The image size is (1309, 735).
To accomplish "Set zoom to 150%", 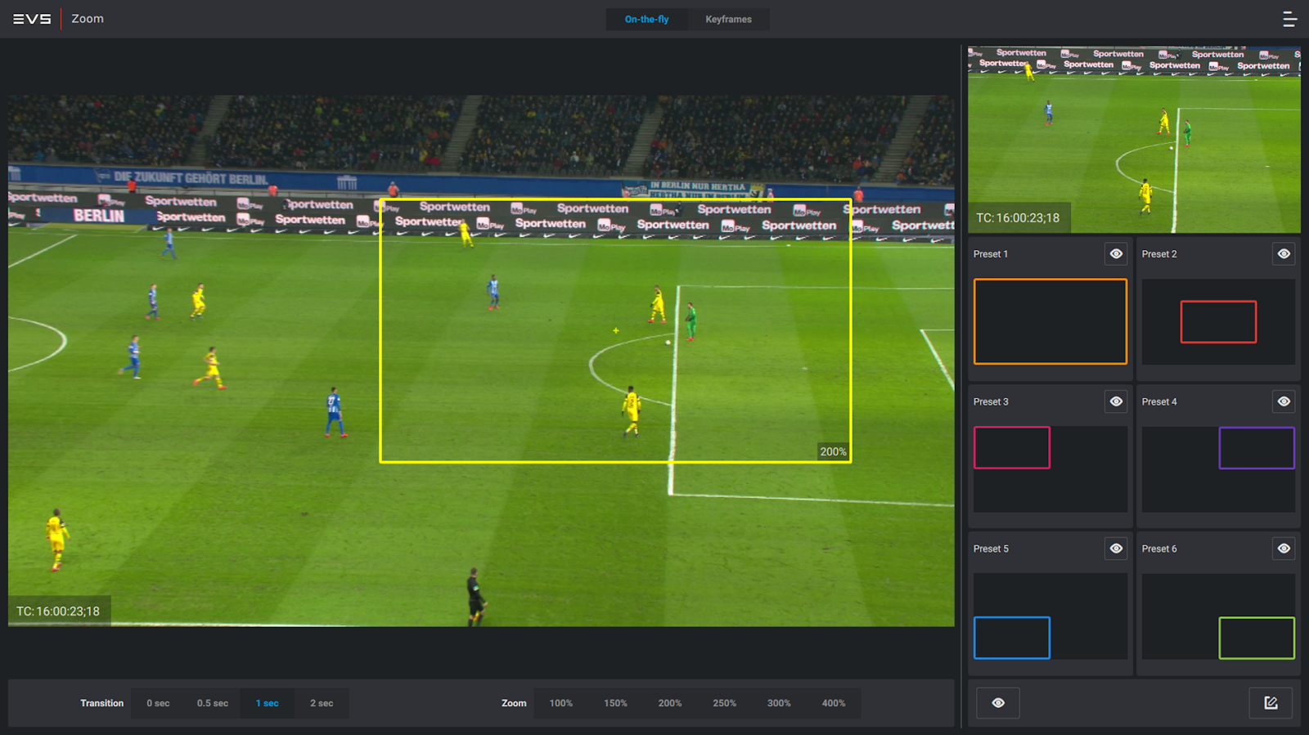I will click(x=615, y=703).
